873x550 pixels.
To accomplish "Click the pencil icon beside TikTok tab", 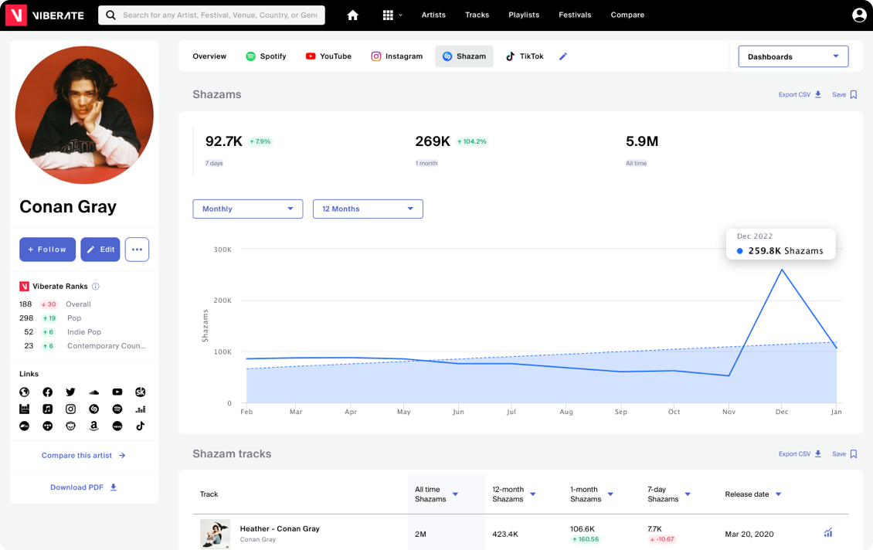I will pos(563,56).
